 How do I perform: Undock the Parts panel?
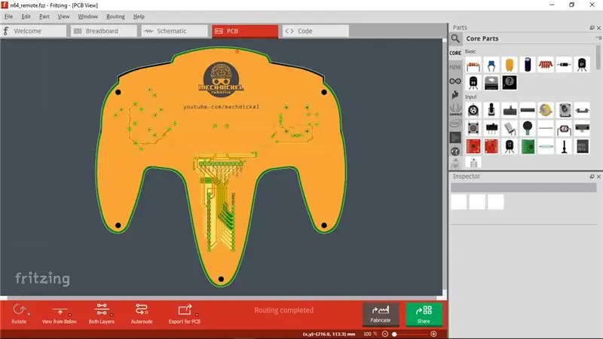592,28
